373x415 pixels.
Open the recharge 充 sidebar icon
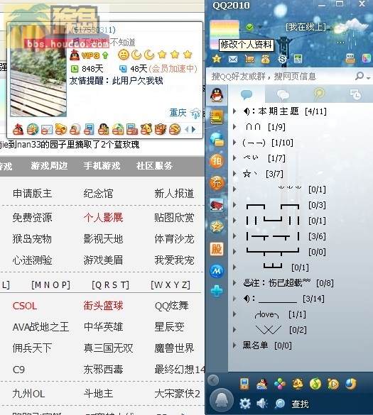[217, 183]
